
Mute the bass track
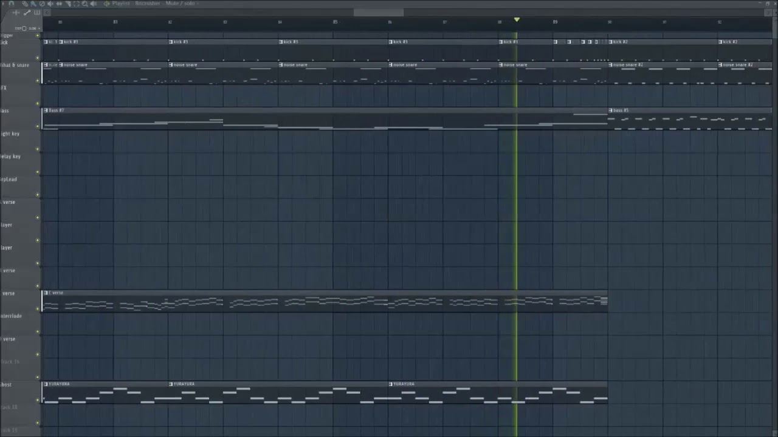(38, 126)
